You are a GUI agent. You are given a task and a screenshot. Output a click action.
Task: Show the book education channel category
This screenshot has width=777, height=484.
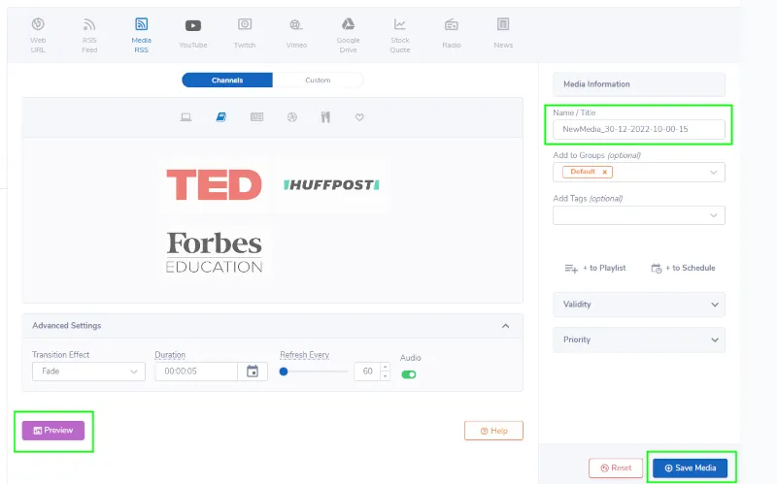[221, 117]
